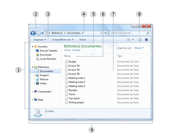Expand the Computador node
Image resolution: width=186 pixels, height=136 pixels.
tap(33, 91)
